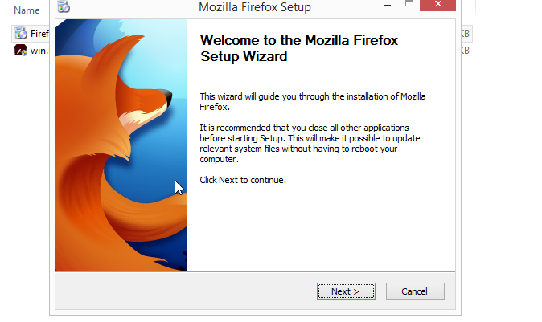This screenshot has height=322, width=542.
Task: Click the 'This wizard will guide you' paragraph
Action: click(x=313, y=101)
